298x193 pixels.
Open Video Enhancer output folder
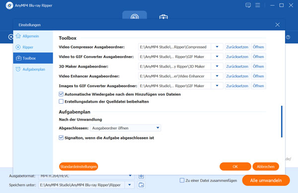258,76
